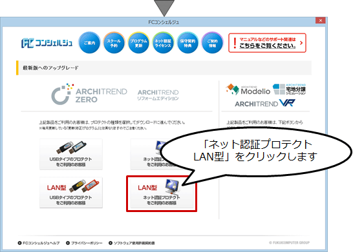This screenshot has height=252, width=353.
Task: Click the LAN型 ネット認証プロテクト button
Action: [x=162, y=193]
